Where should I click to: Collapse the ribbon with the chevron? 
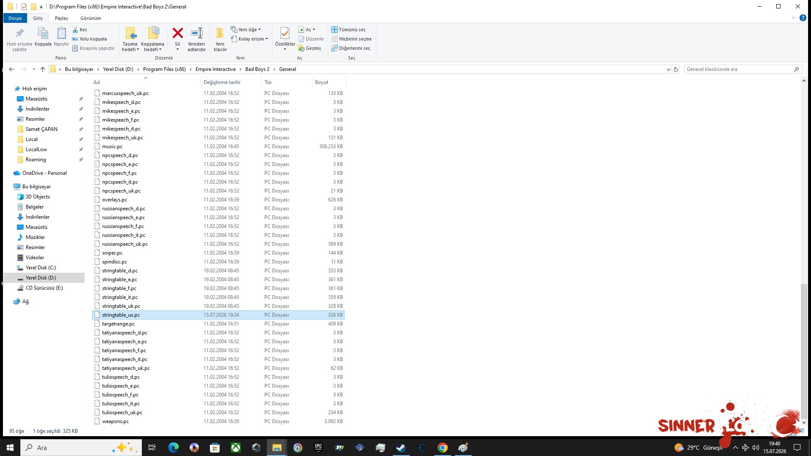793,18
